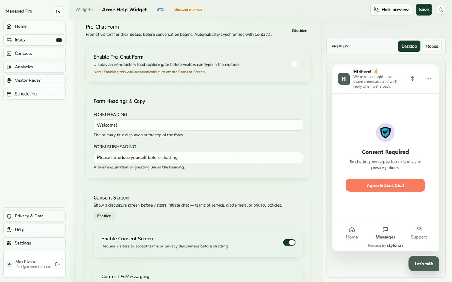Click Hide preview button
The height and width of the screenshot is (282, 452).
point(391,10)
